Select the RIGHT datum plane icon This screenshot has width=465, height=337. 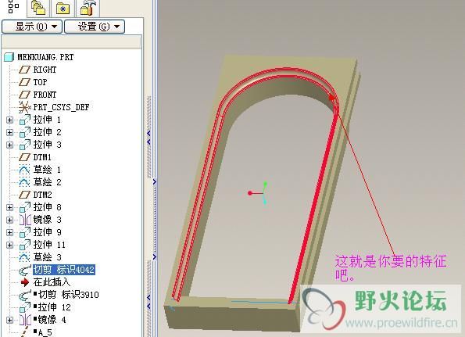[24, 70]
